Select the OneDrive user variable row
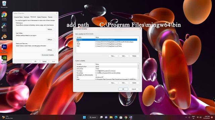The height and width of the screenshot is (120, 215). (107, 40)
